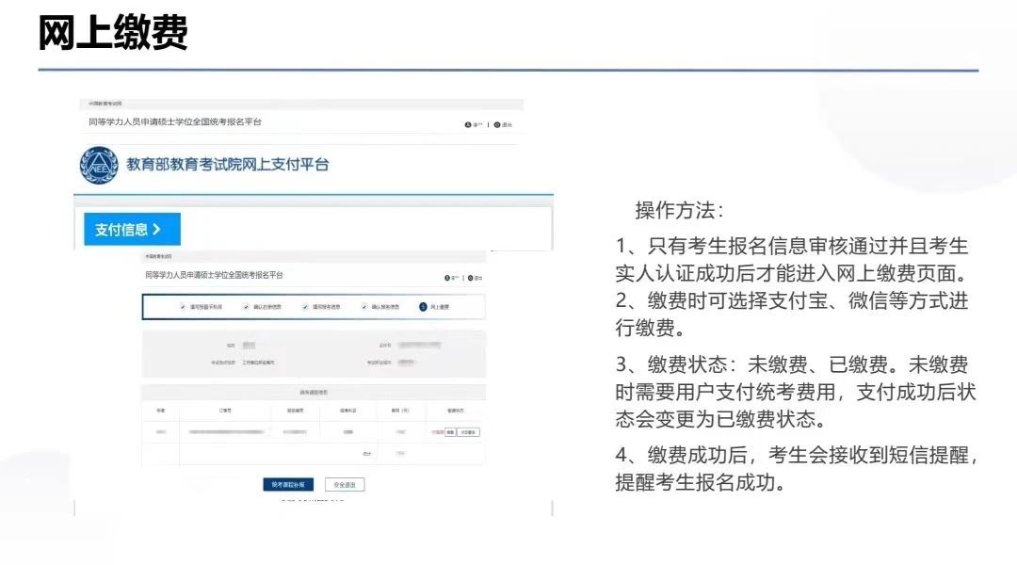The height and width of the screenshot is (565, 1017).
Task: Click logout icon in lower registration page header
Action: pyautogui.click(x=470, y=278)
